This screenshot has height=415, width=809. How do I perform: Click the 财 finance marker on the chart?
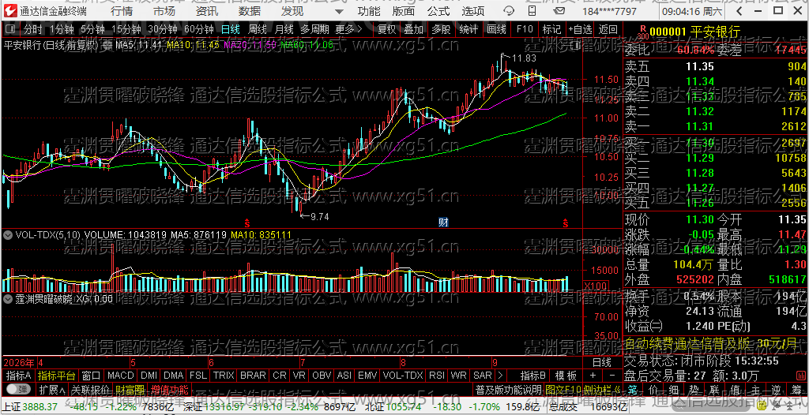coord(443,222)
